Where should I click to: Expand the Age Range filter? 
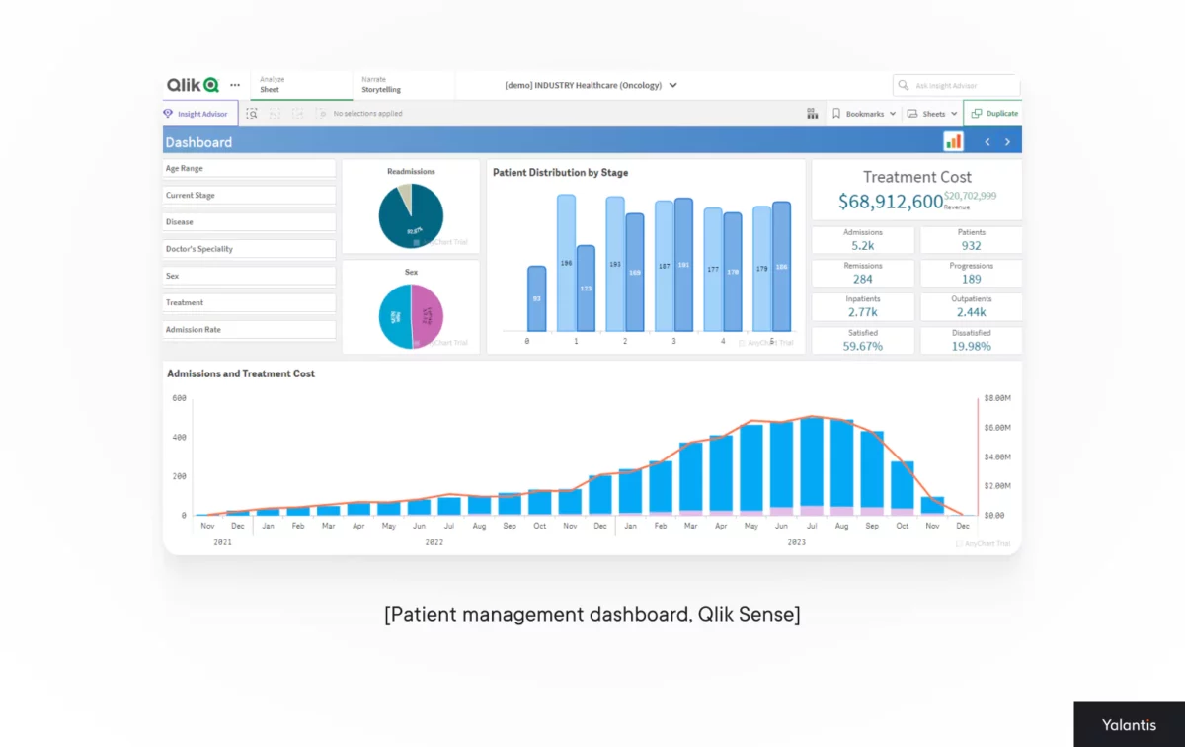[248, 168]
